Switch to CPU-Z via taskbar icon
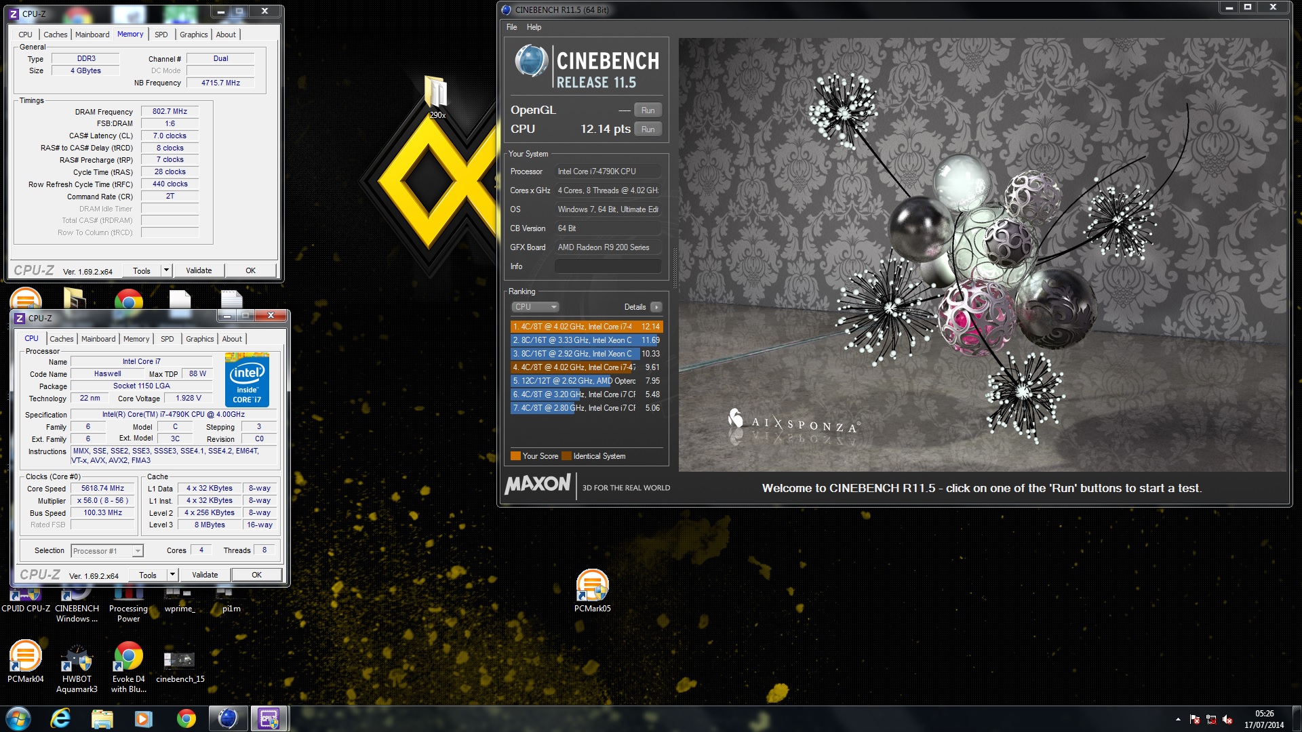 (269, 718)
